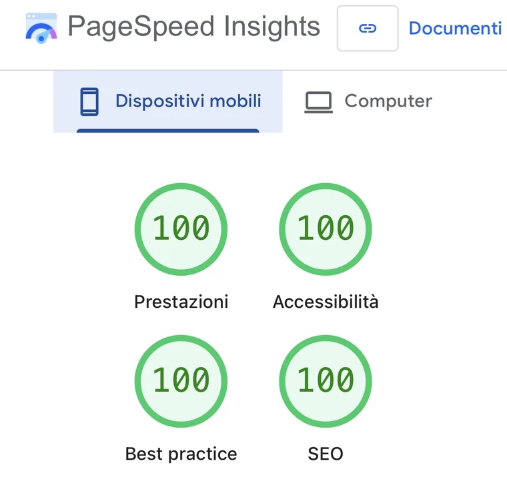Image resolution: width=507 pixels, height=481 pixels.
Task: Open the Prestazioni score gauge
Action: [181, 229]
